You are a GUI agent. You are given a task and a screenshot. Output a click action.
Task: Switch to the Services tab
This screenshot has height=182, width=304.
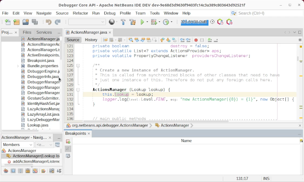(44, 32)
